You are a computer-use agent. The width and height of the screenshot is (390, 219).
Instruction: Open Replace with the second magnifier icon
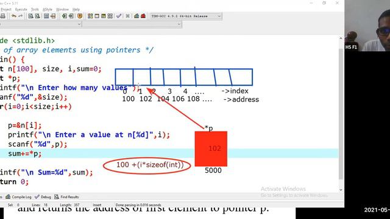tap(38, 16)
